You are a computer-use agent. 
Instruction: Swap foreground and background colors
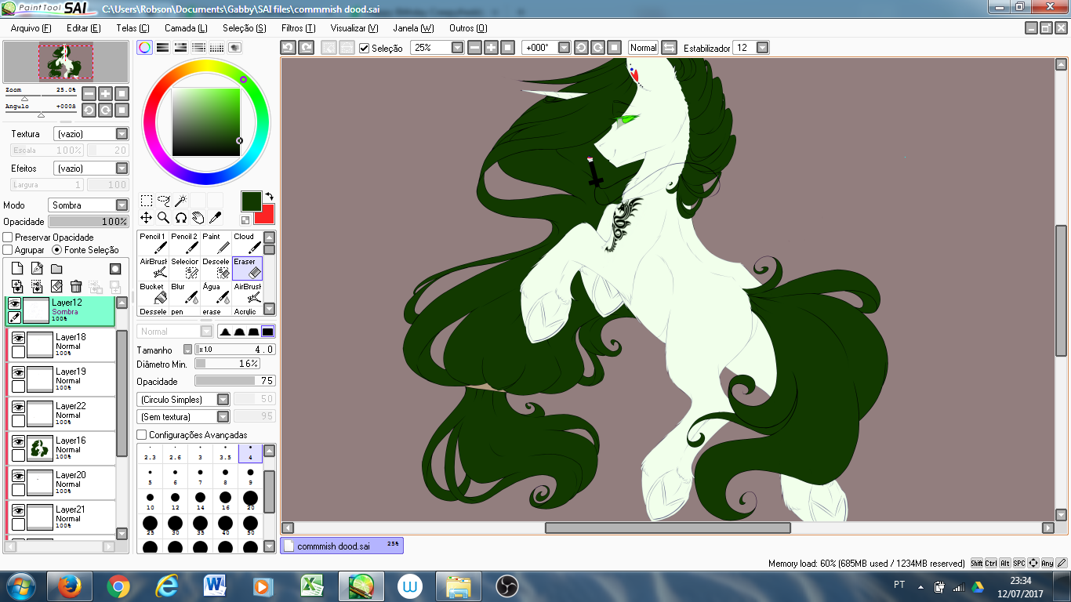coord(270,196)
